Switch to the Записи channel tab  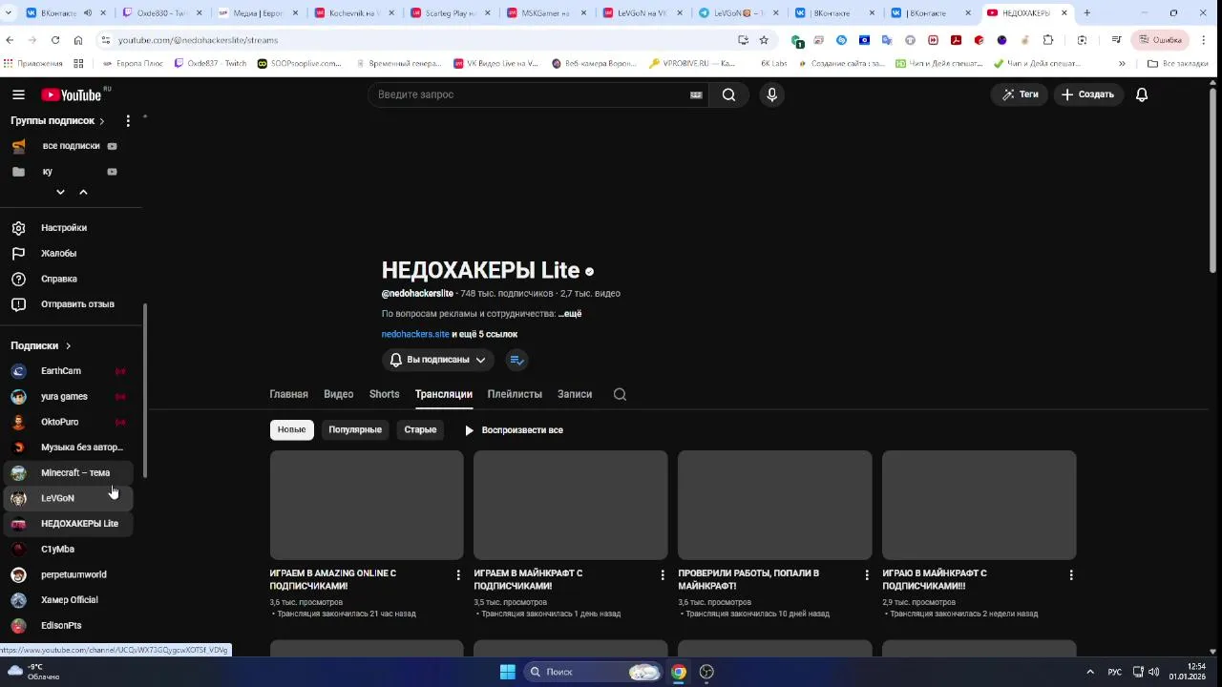575,394
